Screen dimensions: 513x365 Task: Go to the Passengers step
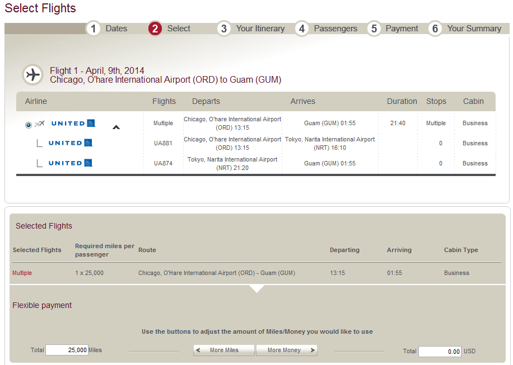tap(335, 29)
